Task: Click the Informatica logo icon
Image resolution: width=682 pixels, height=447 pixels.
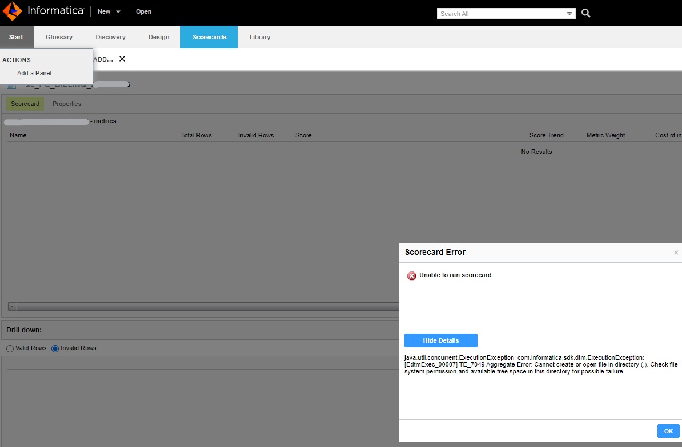Action: point(12,11)
